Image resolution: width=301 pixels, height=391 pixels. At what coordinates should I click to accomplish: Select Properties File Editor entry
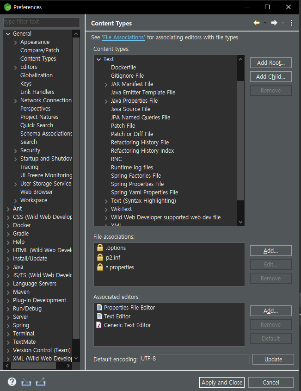pos(126,307)
